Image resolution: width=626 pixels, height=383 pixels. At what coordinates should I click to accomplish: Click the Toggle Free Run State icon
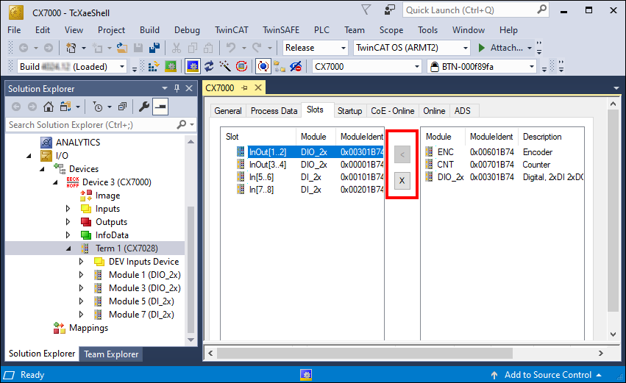pyautogui.click(x=241, y=67)
